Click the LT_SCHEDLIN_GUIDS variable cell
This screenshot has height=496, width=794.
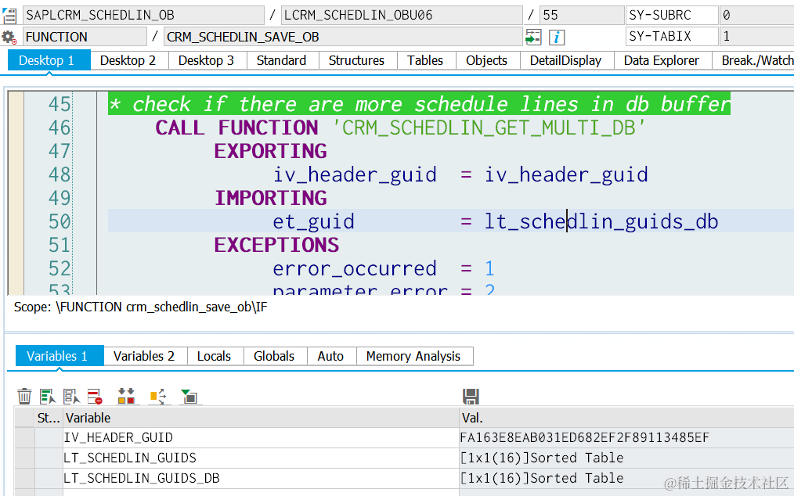coord(260,458)
